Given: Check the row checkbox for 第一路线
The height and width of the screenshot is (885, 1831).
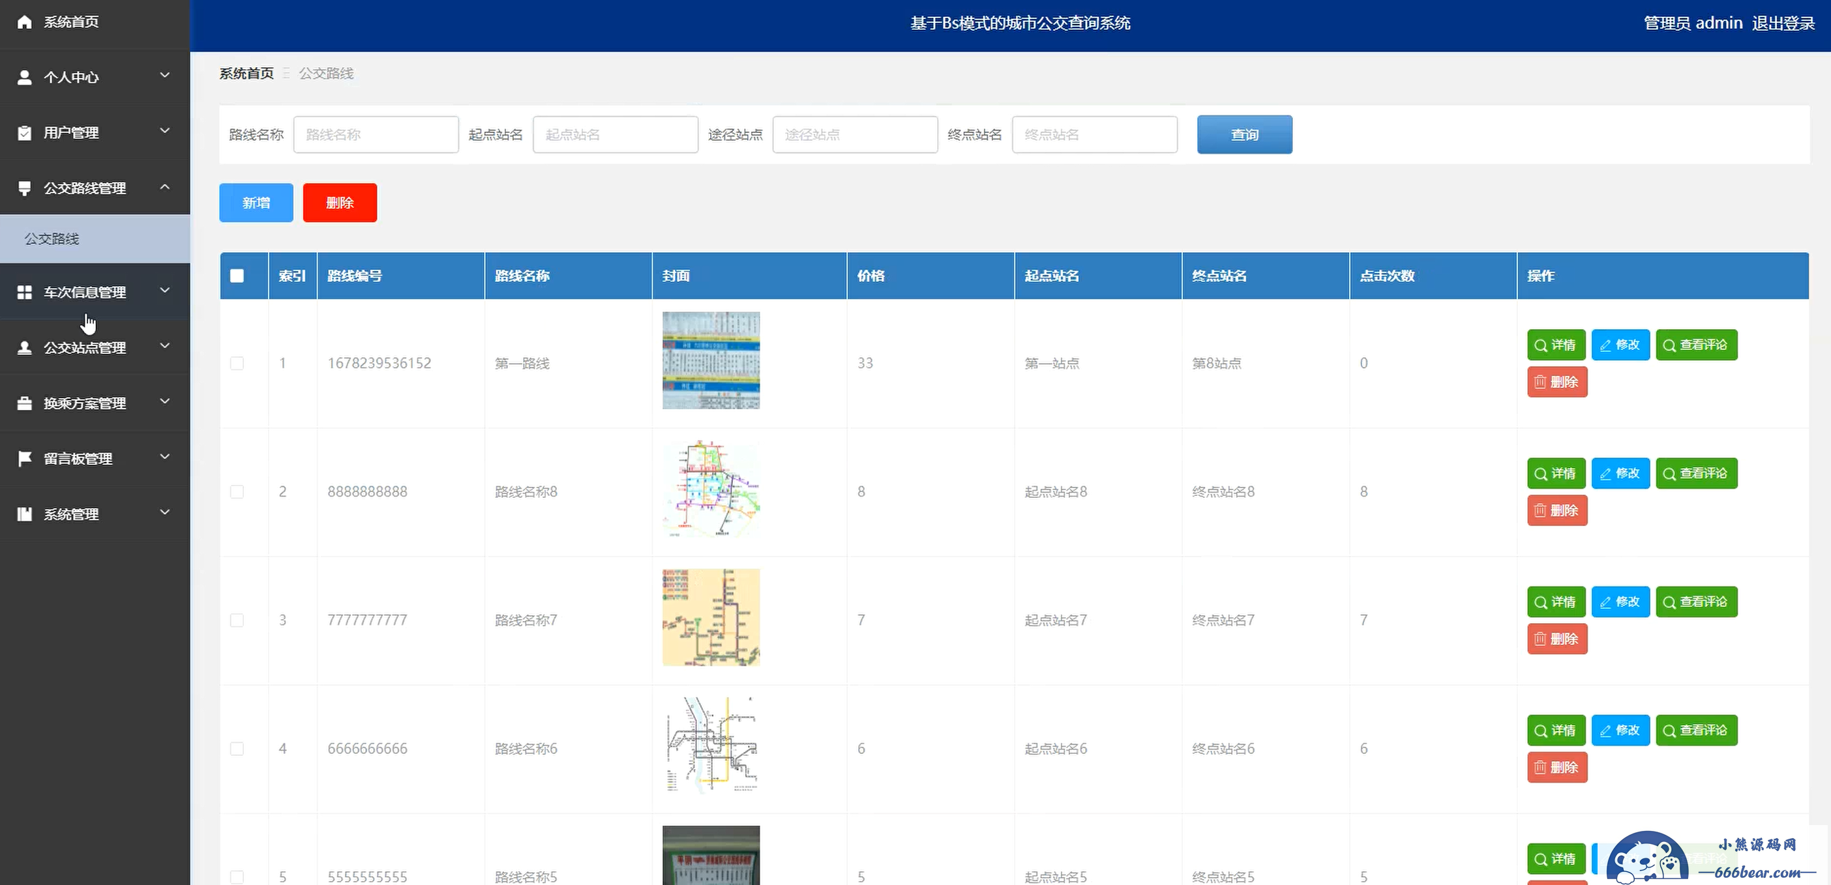Looking at the screenshot, I should click(x=237, y=363).
